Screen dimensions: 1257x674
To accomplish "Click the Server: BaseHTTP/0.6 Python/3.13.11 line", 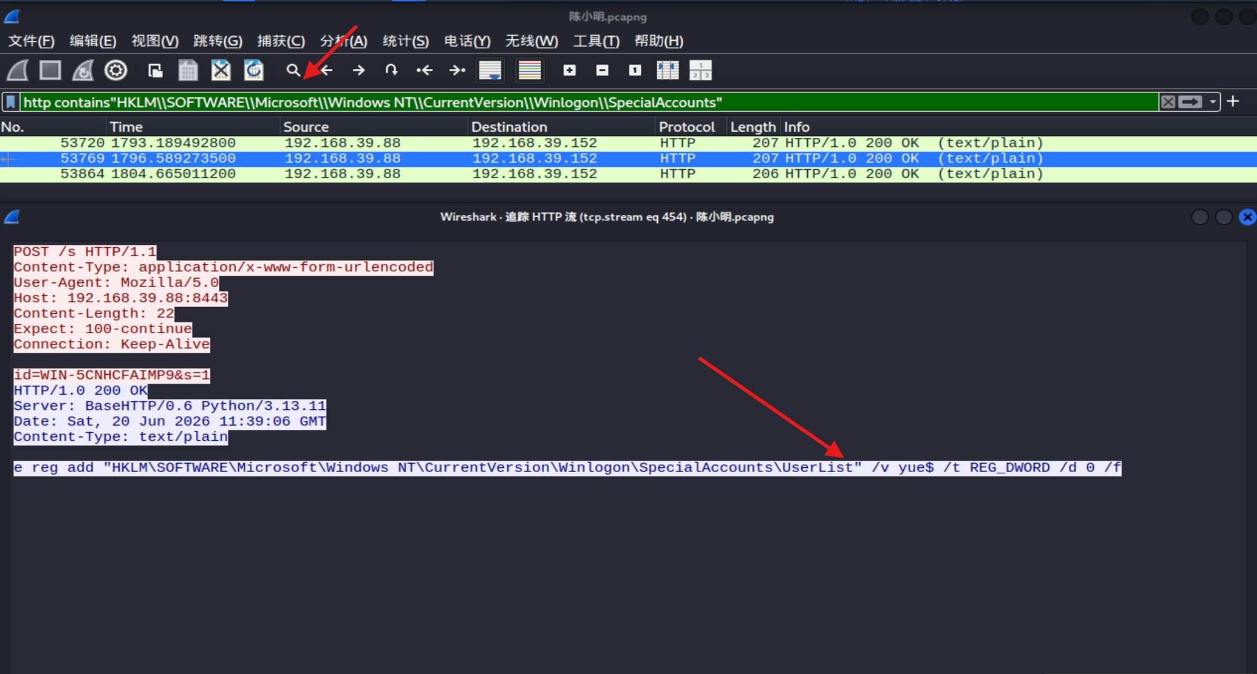I will (170, 406).
